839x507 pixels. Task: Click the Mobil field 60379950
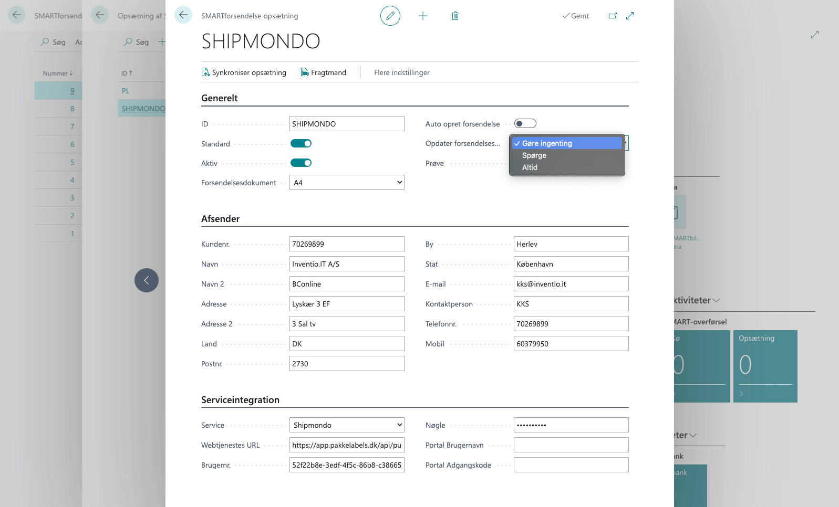pyautogui.click(x=571, y=344)
